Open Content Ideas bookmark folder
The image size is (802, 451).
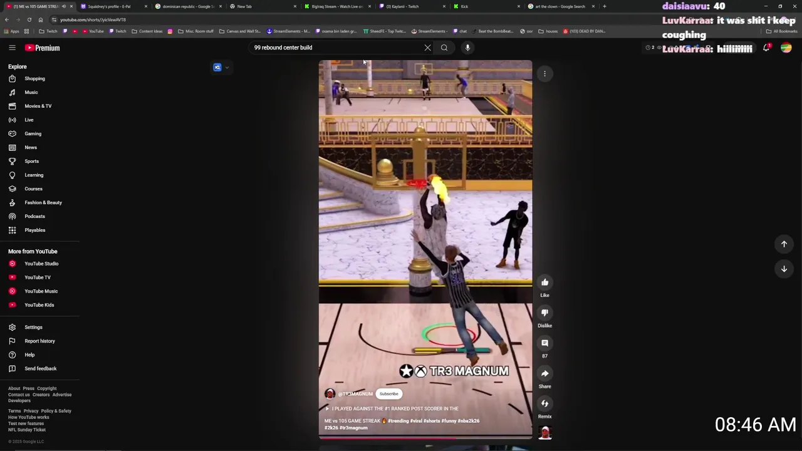coord(147,31)
